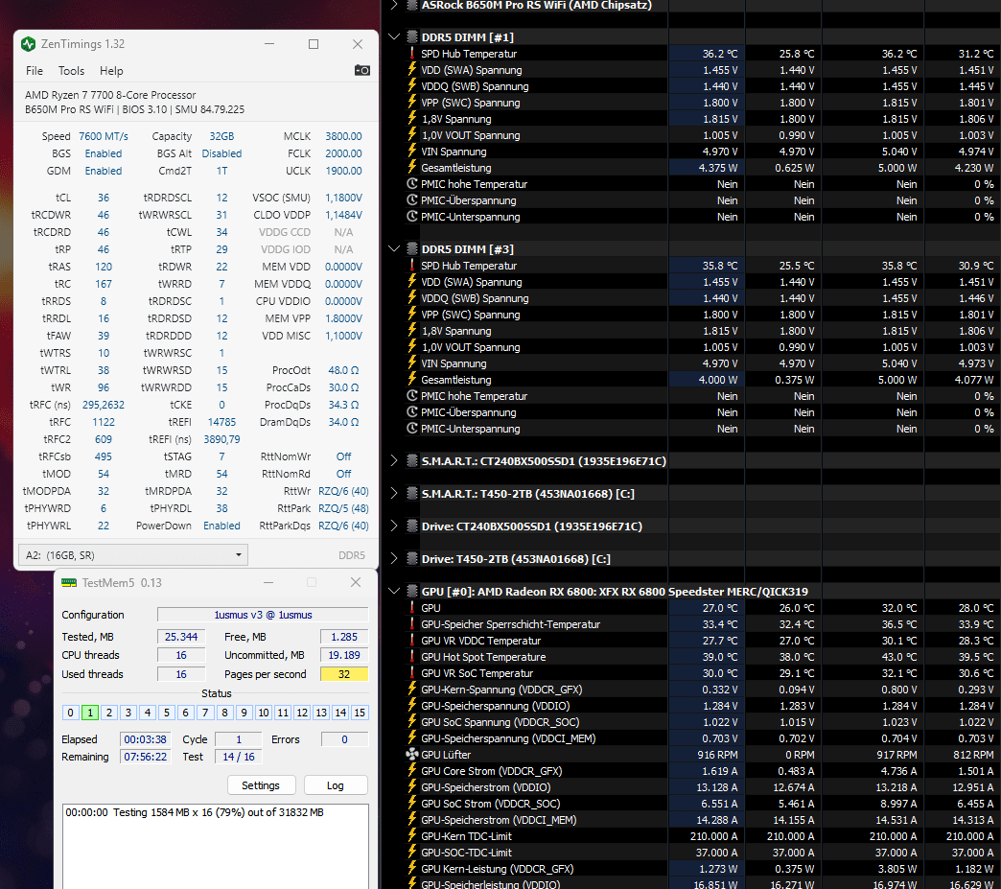Click the thermometer icon on GPU VR SoC Temperatur row
1001x889 pixels.
412,673
